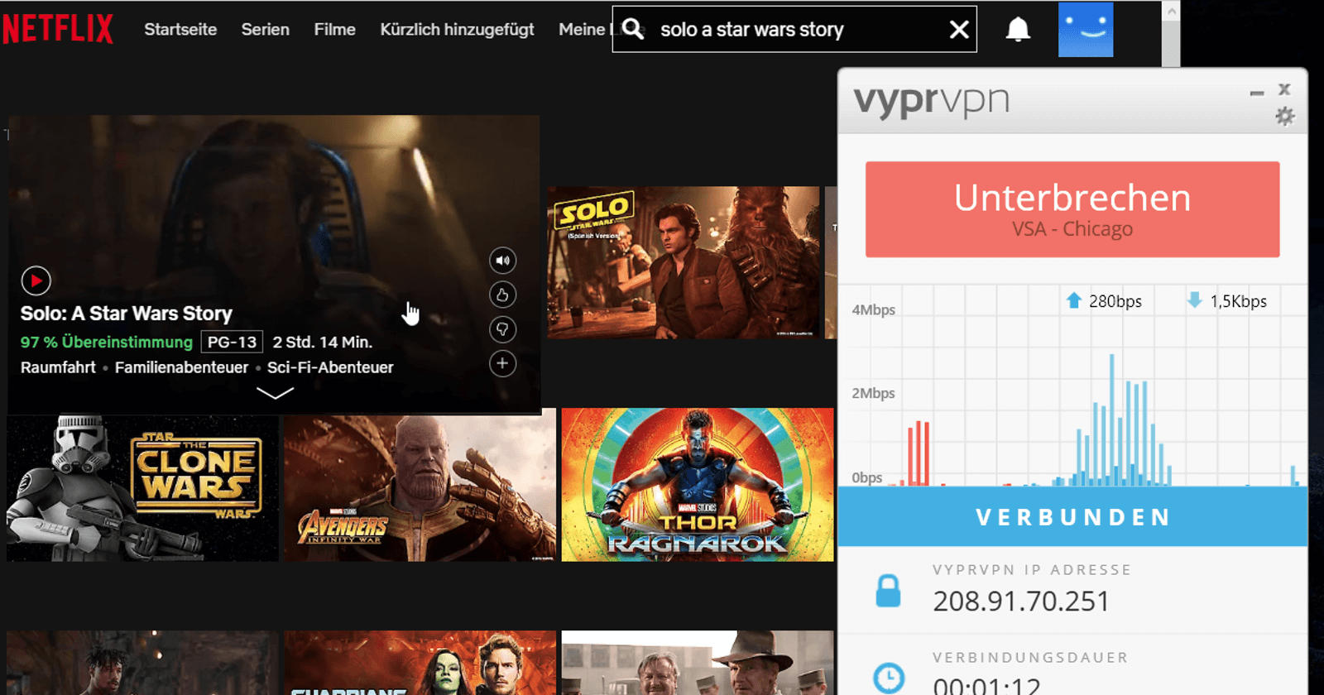Open Thor Ragnarok thumbnail
The image size is (1324, 695).
698,485
